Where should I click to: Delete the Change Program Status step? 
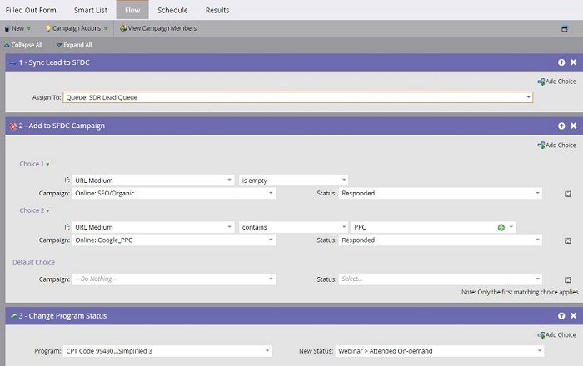point(573,315)
